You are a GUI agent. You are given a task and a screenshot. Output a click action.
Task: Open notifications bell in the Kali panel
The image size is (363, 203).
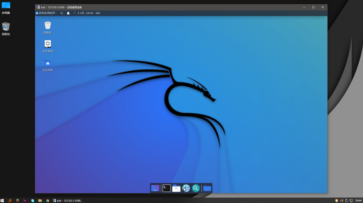click(68, 13)
